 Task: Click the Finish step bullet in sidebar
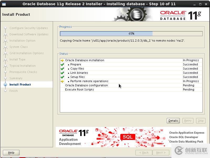coord(5,91)
